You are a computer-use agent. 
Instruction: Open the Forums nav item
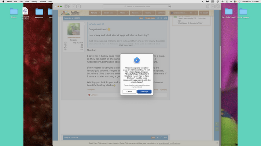[x=94, y=13]
